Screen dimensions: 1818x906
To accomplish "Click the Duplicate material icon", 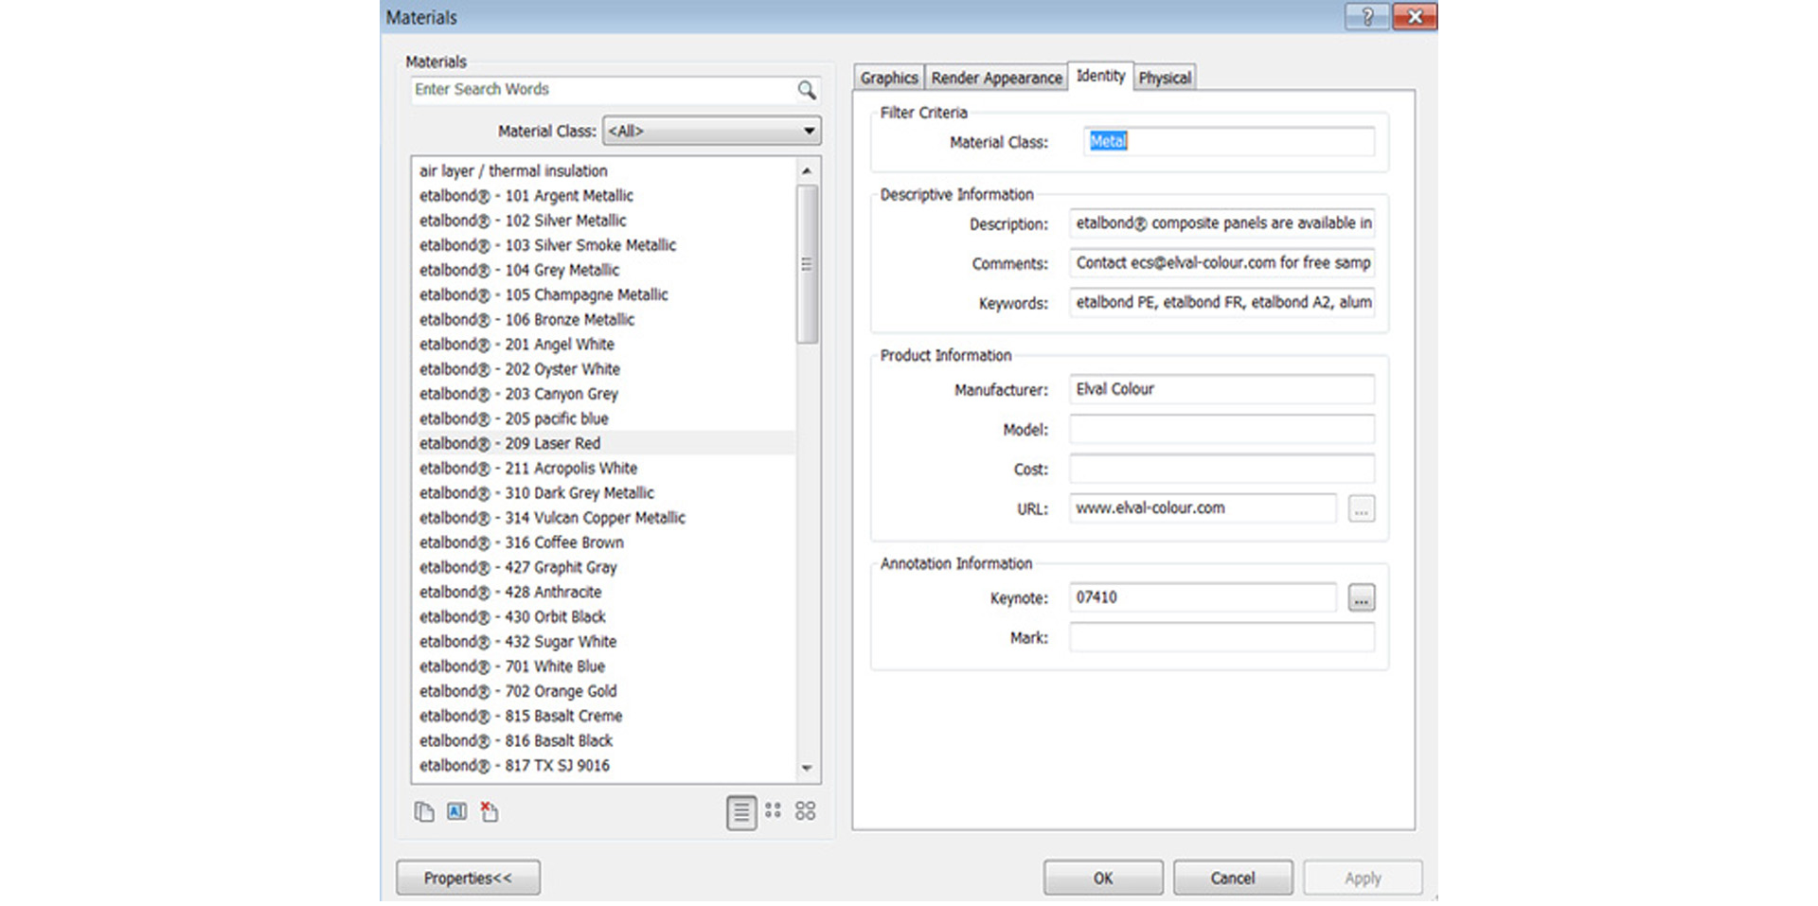I will point(424,811).
